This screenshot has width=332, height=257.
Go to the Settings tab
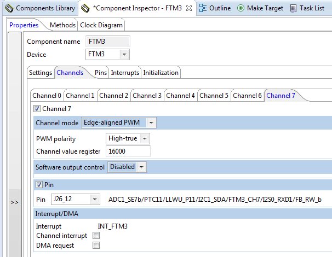(x=41, y=73)
